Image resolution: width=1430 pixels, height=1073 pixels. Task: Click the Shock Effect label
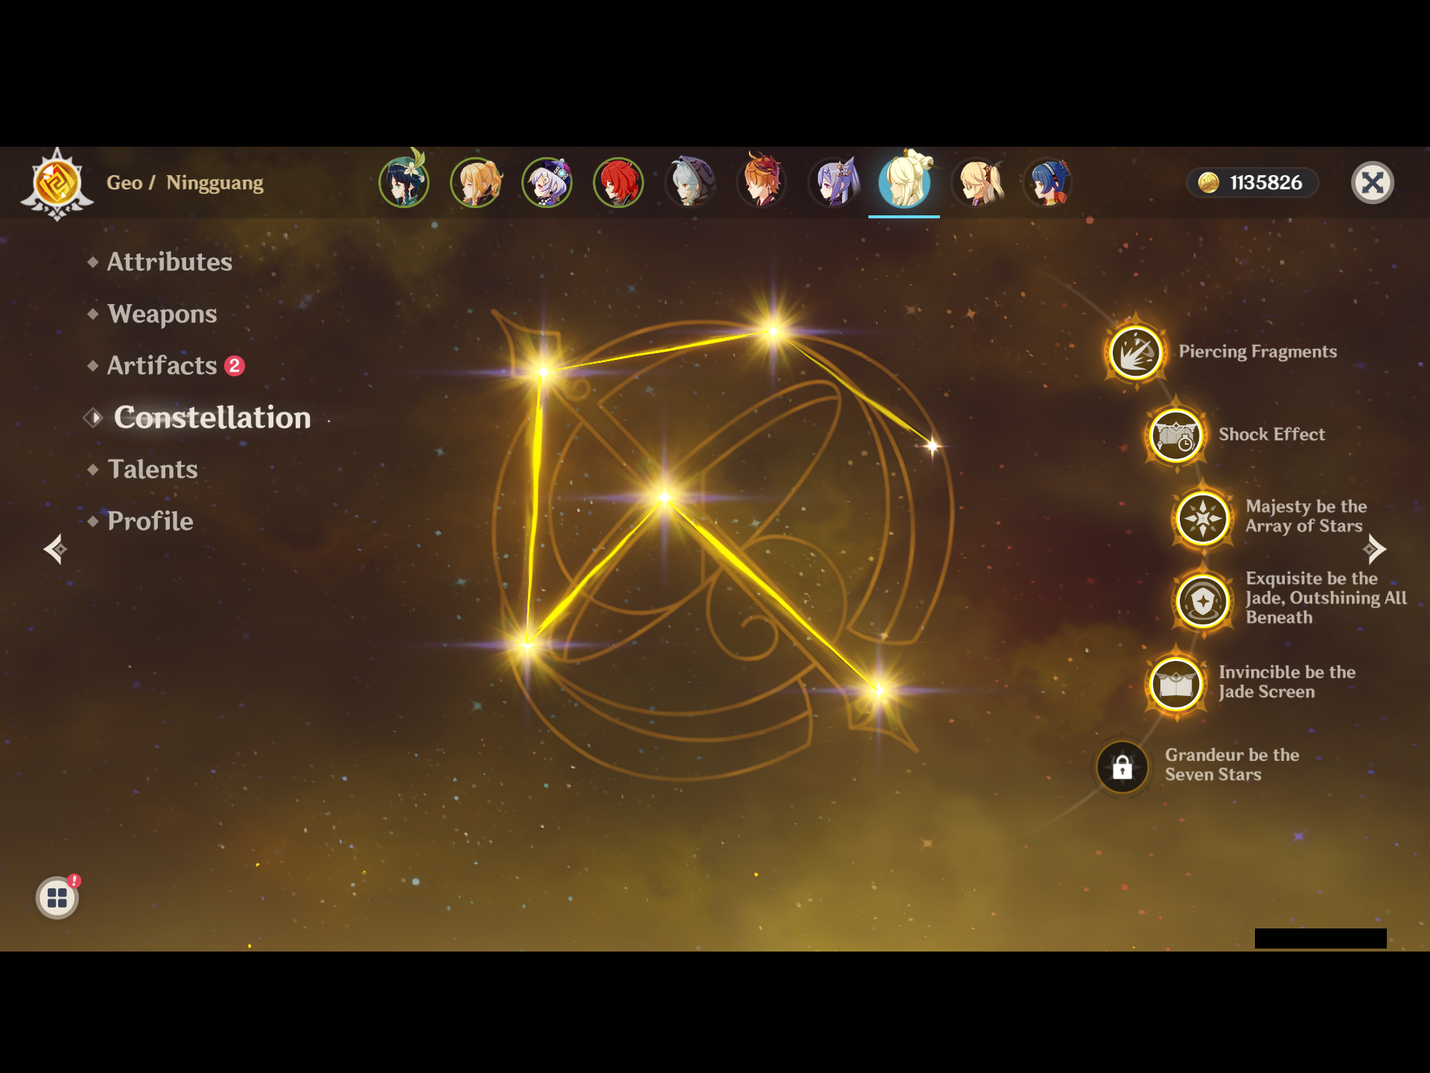(1271, 434)
